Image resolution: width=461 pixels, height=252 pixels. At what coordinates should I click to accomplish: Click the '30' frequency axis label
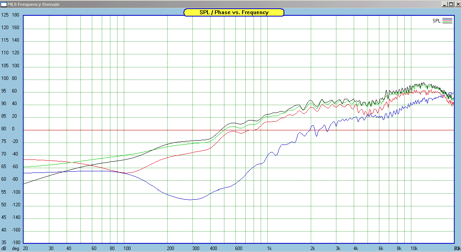point(51,248)
